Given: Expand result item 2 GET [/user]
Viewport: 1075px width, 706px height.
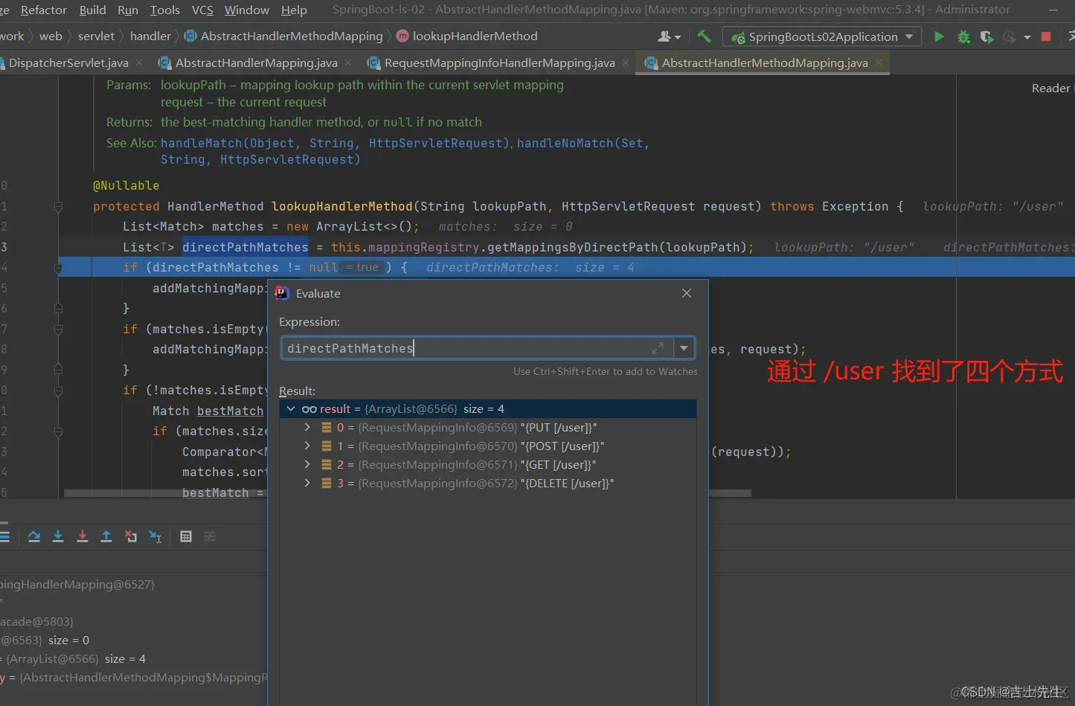Looking at the screenshot, I should click(307, 465).
